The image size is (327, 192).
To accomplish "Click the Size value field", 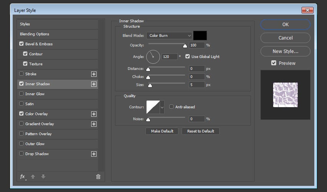I will [197, 85].
